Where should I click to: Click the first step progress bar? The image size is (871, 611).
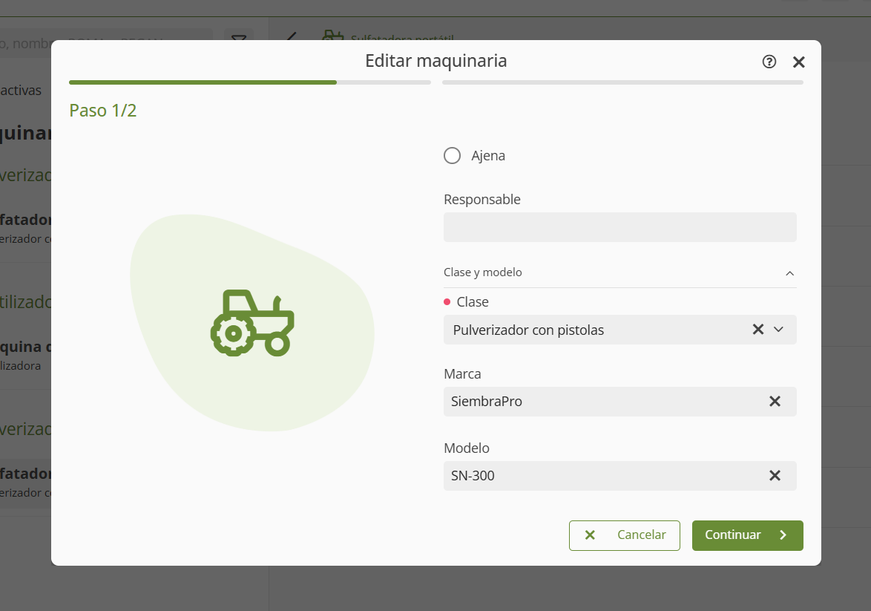tap(249, 82)
